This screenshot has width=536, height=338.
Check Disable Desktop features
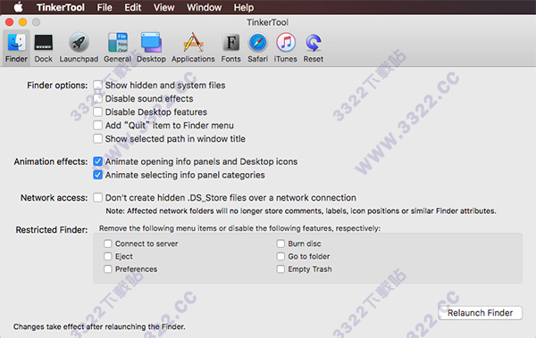point(97,111)
